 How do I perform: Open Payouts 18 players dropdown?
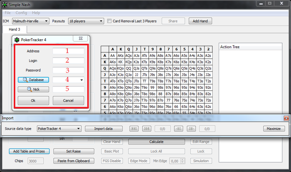click(86, 21)
